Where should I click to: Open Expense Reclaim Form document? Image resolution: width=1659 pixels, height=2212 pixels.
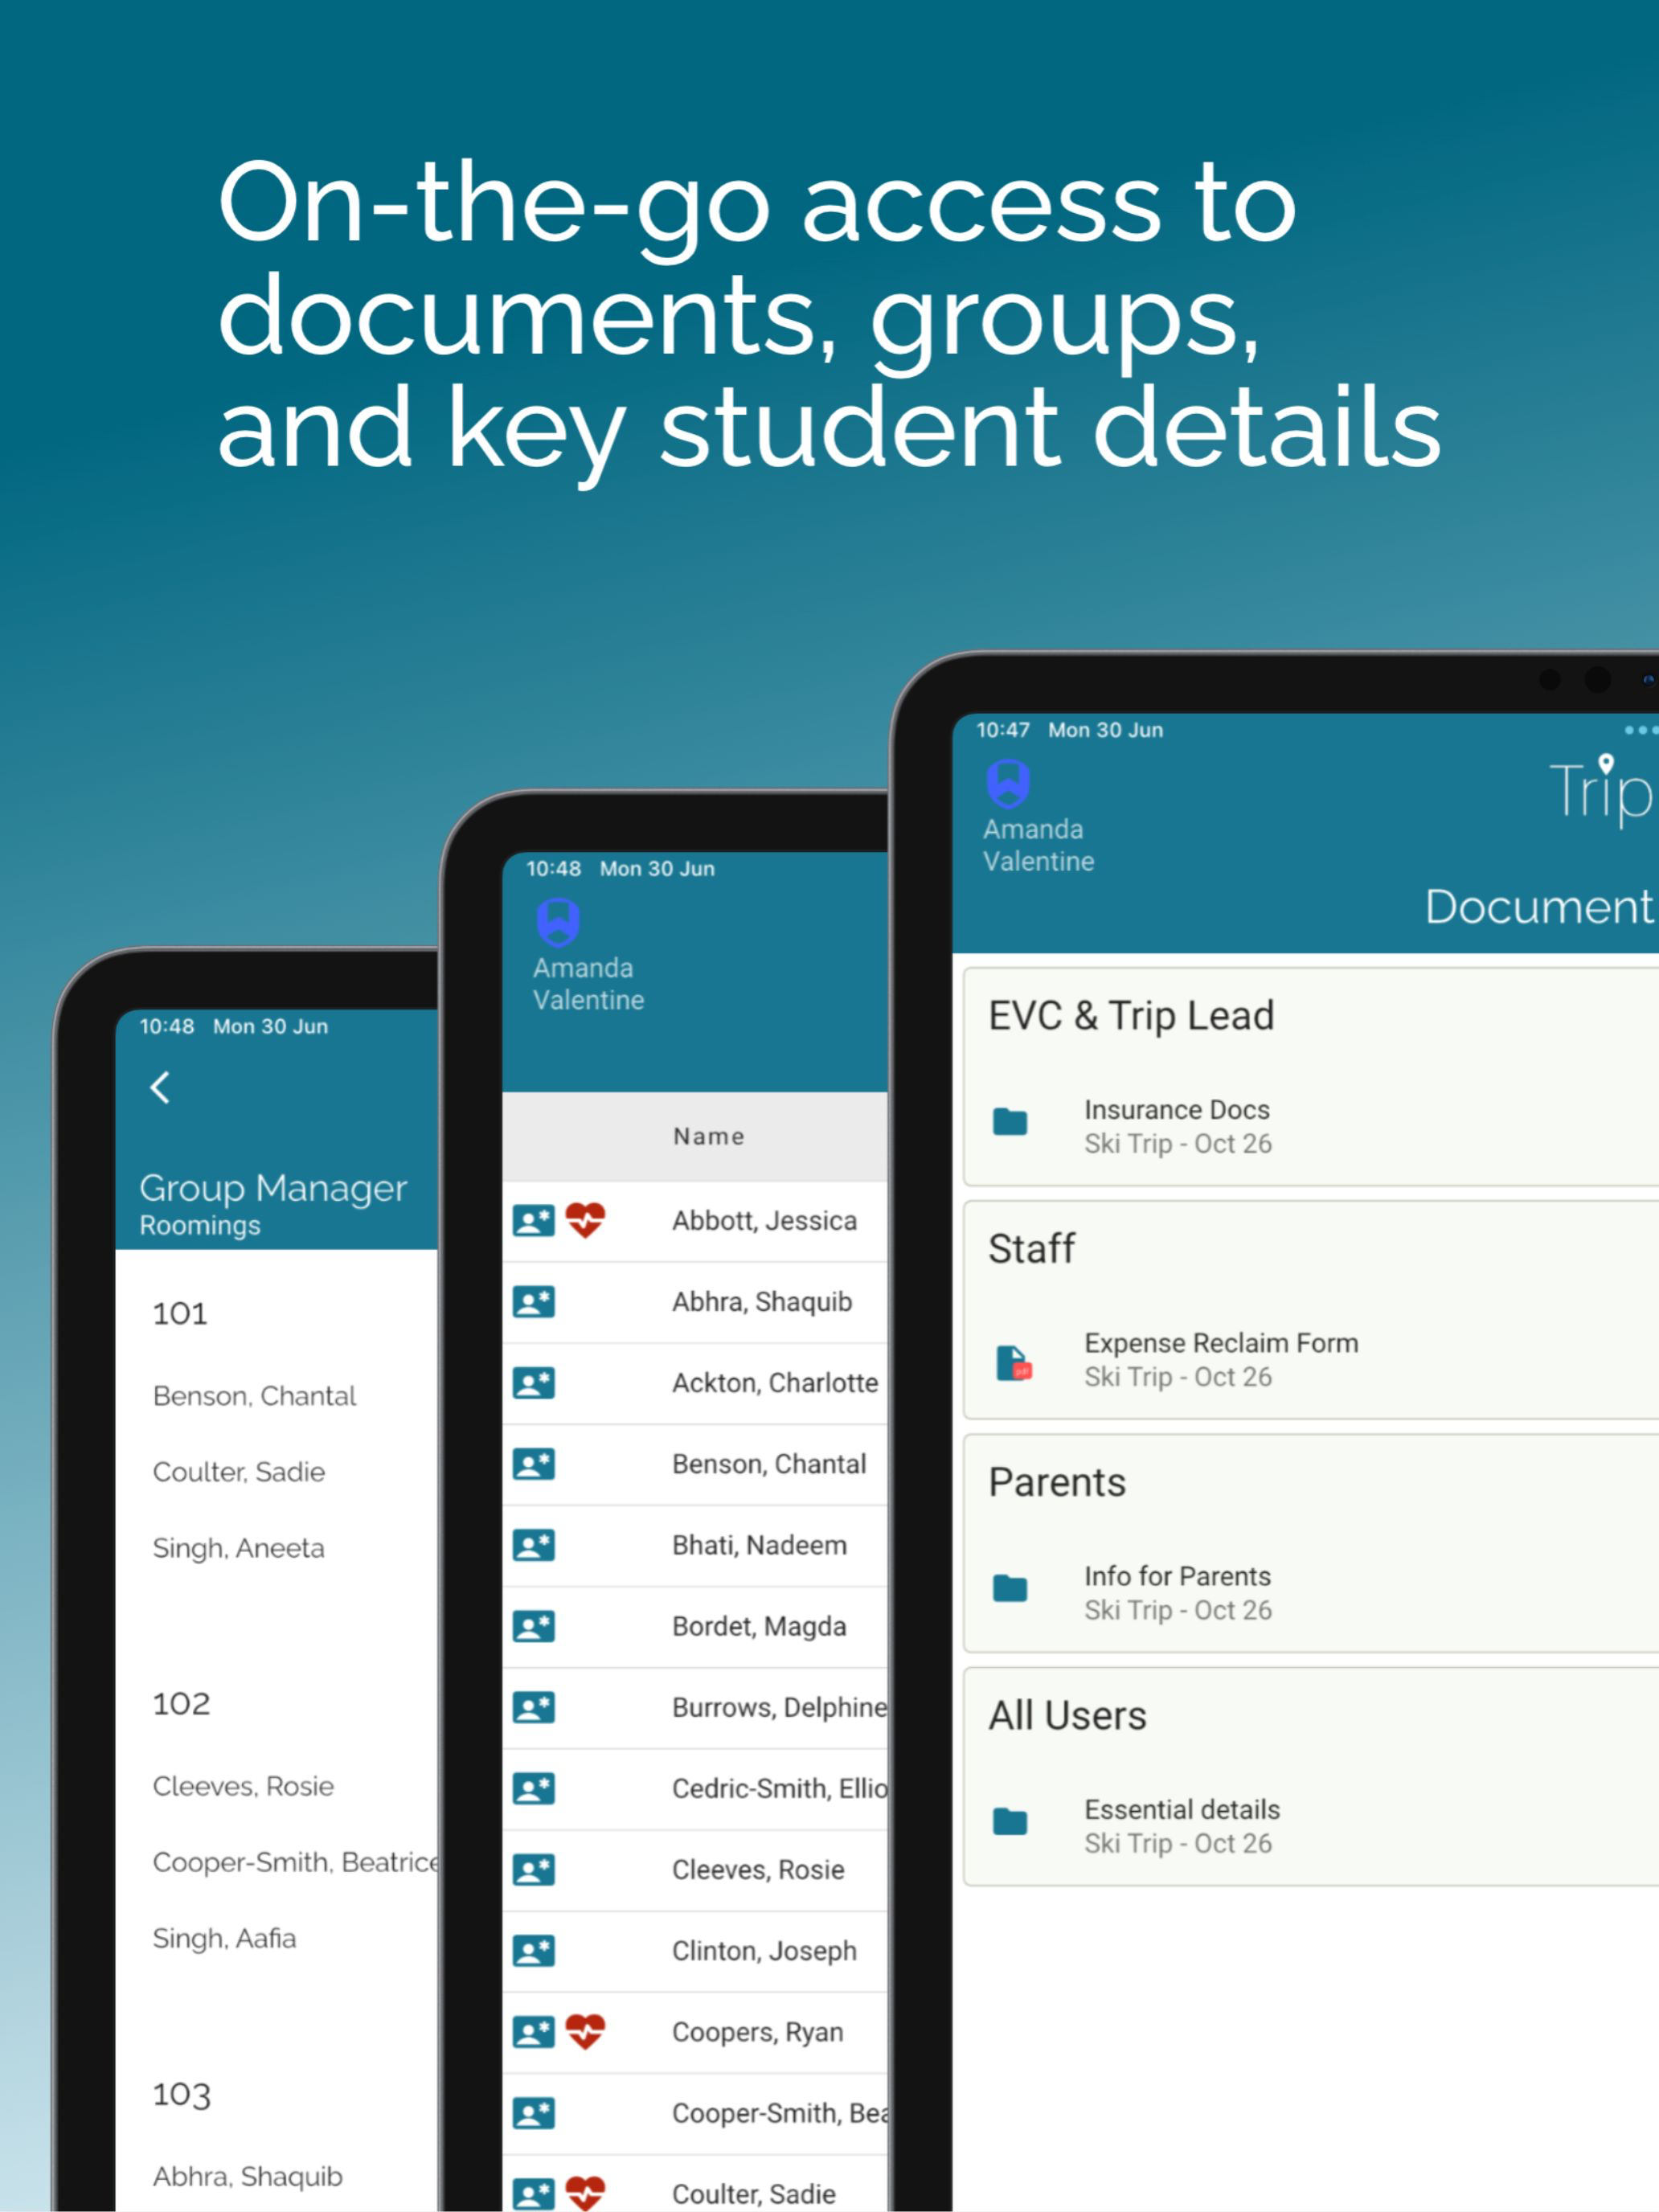coord(1311,1360)
